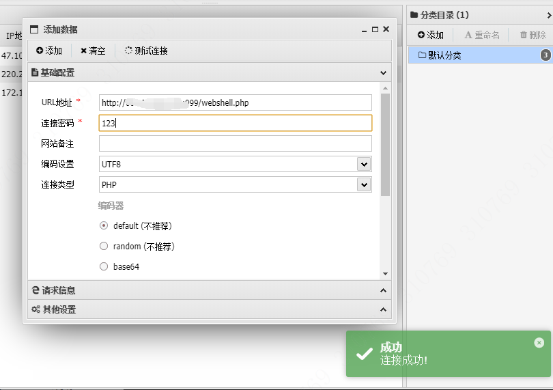Click the checkmark icon in success toast

[x=365, y=354]
